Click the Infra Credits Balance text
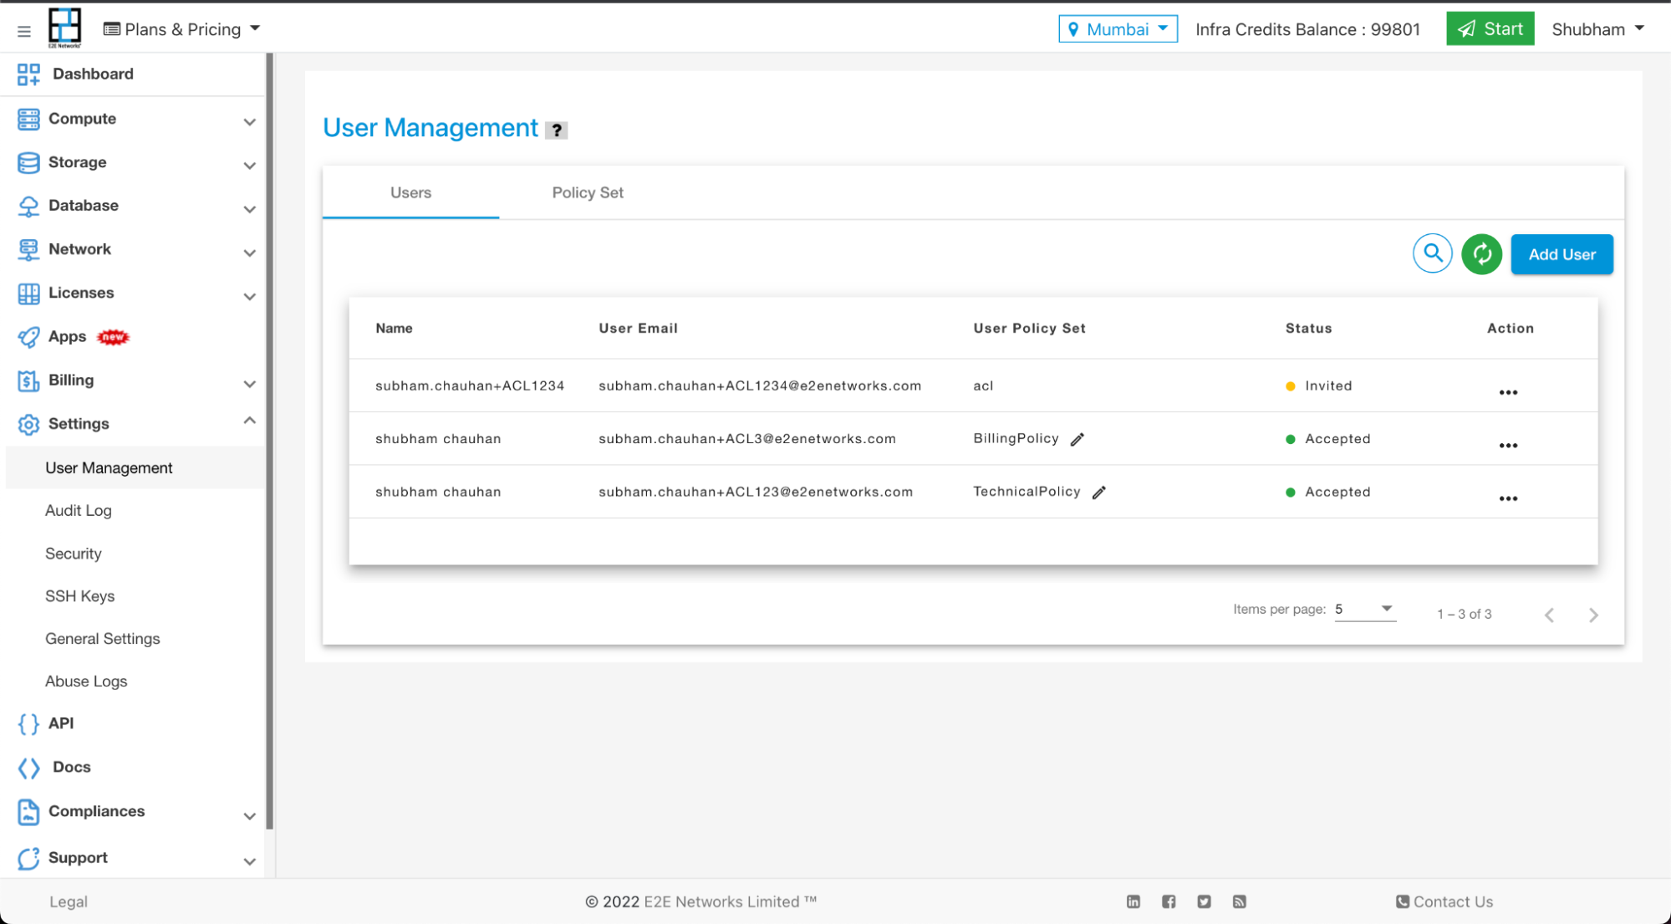 [x=1307, y=29]
